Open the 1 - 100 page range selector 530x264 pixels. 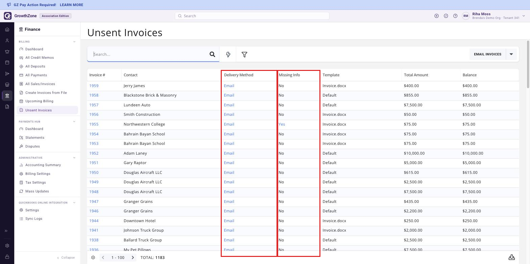[x=118, y=258]
